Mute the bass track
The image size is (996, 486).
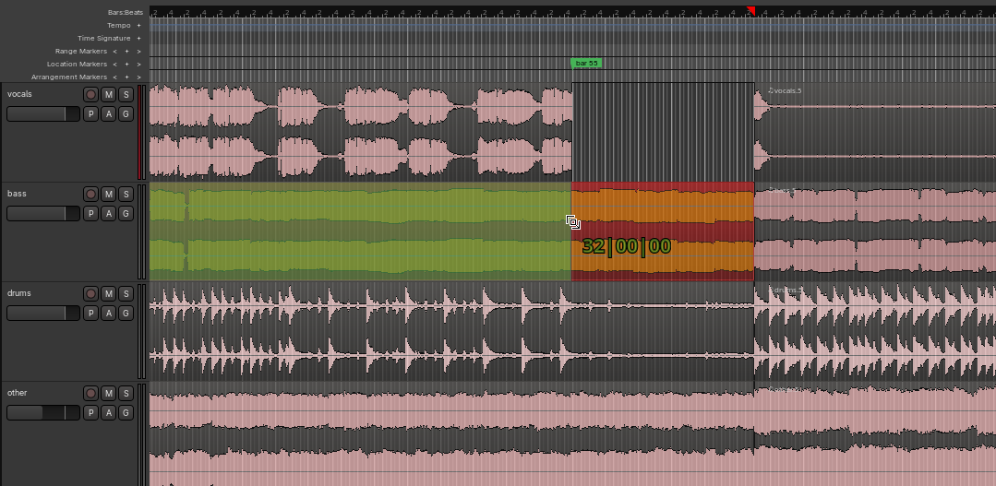(x=109, y=195)
